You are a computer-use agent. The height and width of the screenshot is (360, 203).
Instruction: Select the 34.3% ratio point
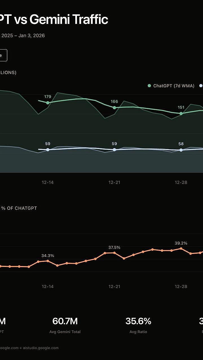48,261
